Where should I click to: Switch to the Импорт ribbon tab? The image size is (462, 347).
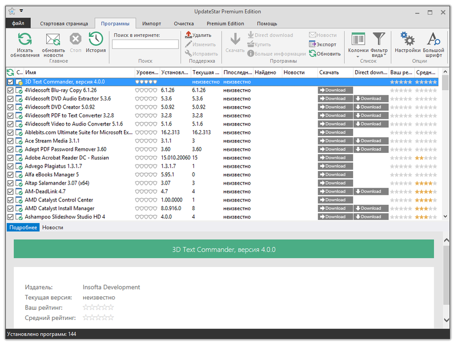point(151,24)
